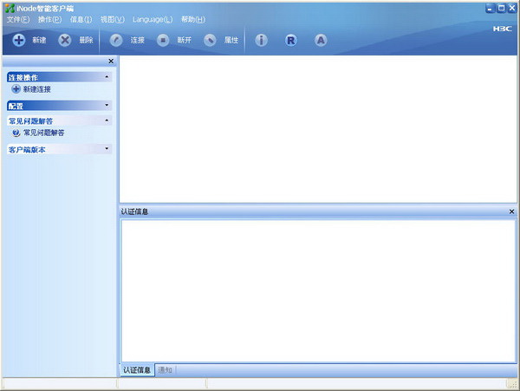The height and width of the screenshot is (391, 520).
Task: Click the 新建 (New) plus icon in toolbar
Action: pos(19,40)
